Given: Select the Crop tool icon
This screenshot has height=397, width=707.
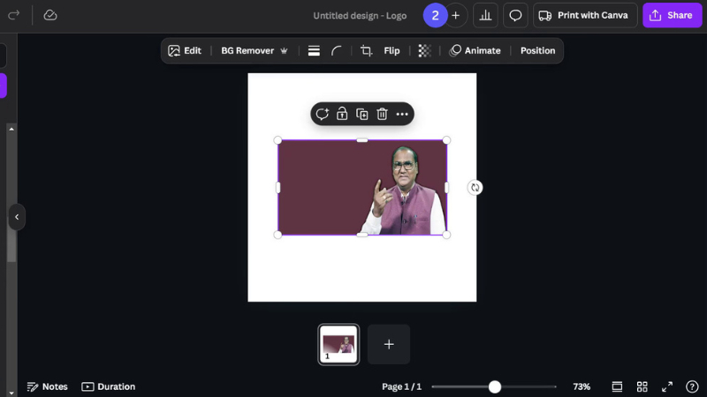Looking at the screenshot, I should 366,51.
